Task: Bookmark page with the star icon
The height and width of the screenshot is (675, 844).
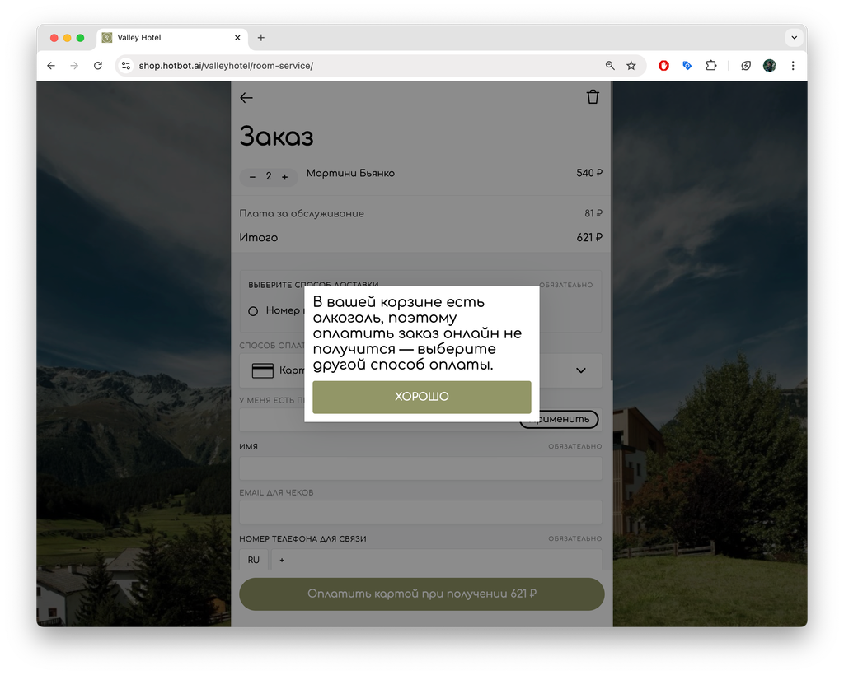Action: (631, 66)
